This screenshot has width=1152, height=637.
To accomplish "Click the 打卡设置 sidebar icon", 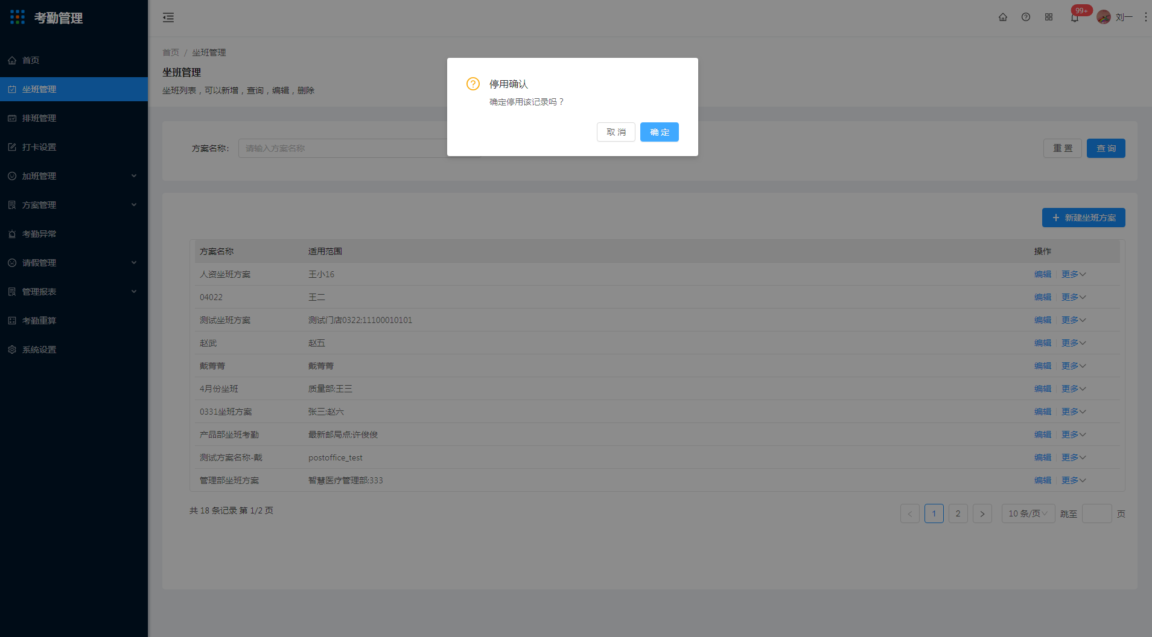I will pos(12,147).
